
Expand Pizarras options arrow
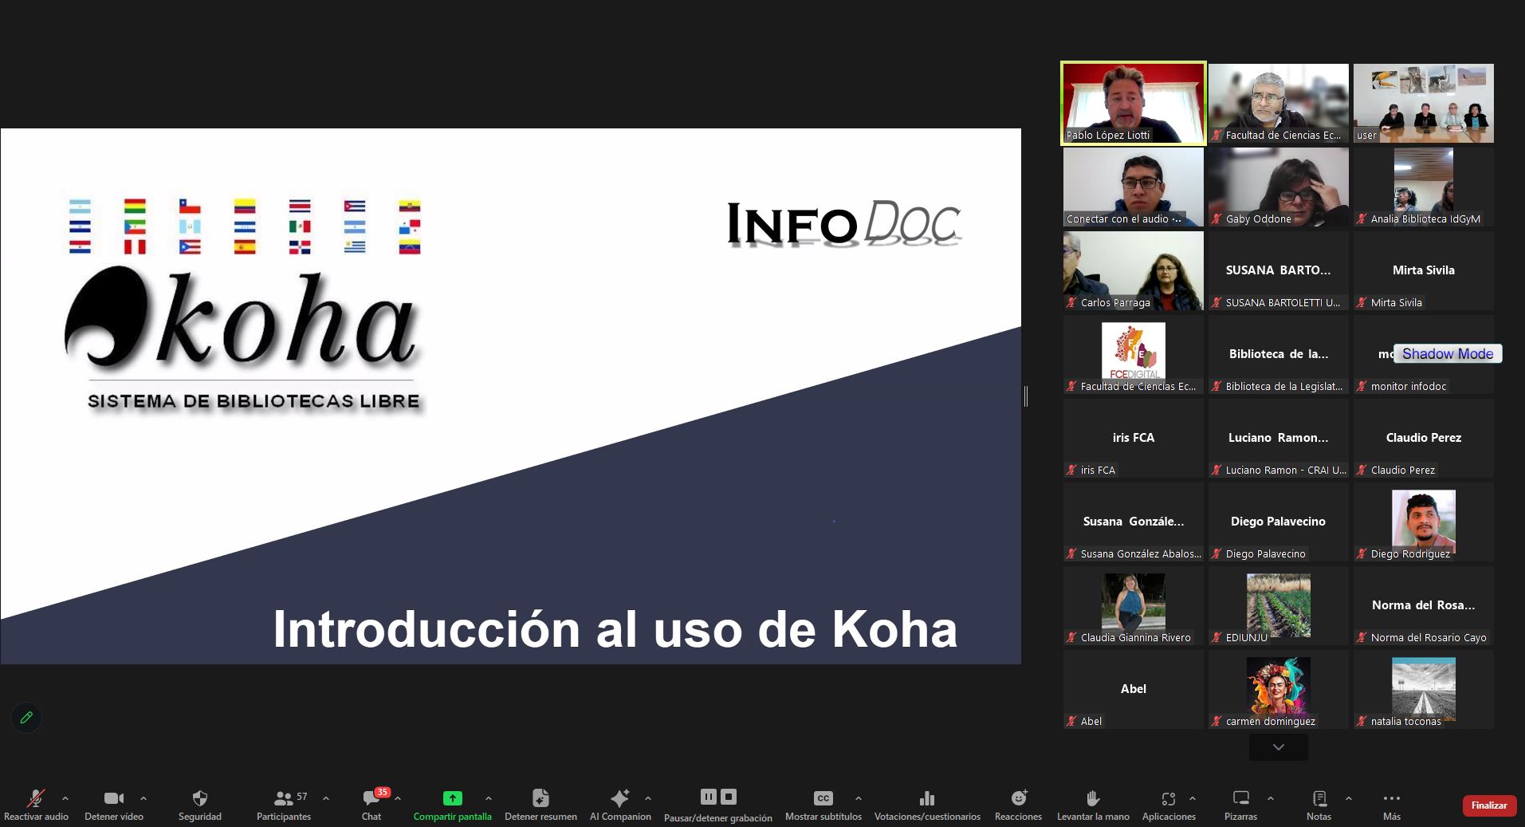pos(1271,798)
